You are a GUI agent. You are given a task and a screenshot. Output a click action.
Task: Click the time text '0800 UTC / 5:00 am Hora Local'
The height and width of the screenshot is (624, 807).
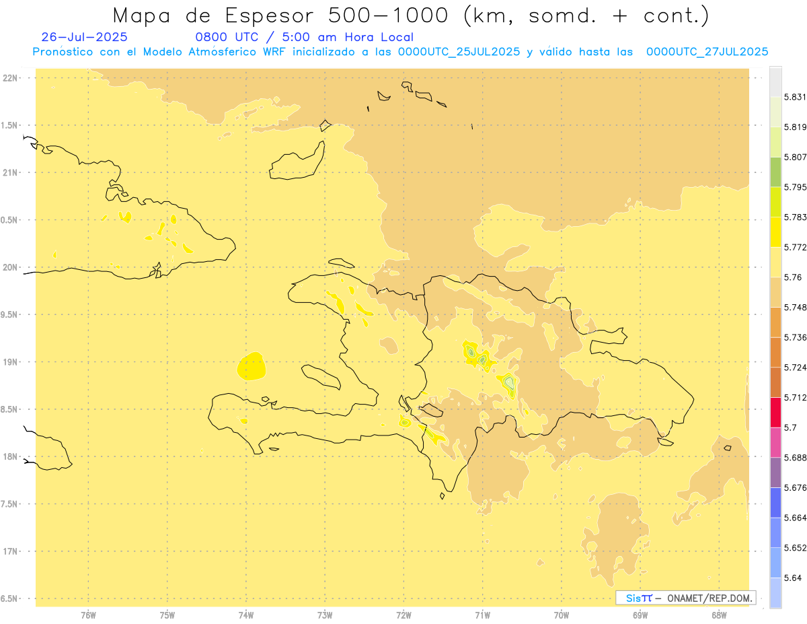(305, 37)
